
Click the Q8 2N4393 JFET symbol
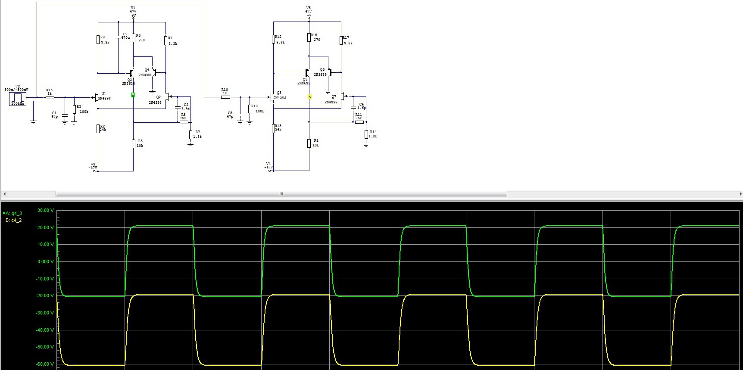point(272,97)
